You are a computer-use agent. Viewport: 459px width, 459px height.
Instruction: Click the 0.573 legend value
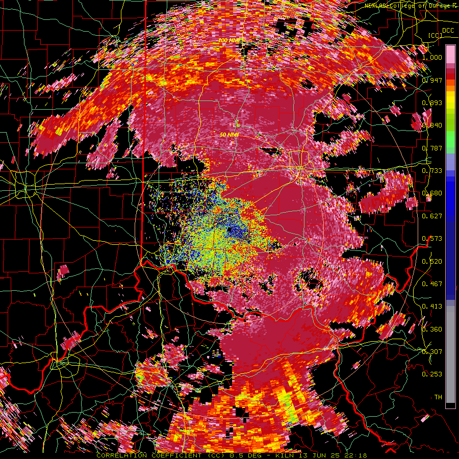tap(432, 239)
